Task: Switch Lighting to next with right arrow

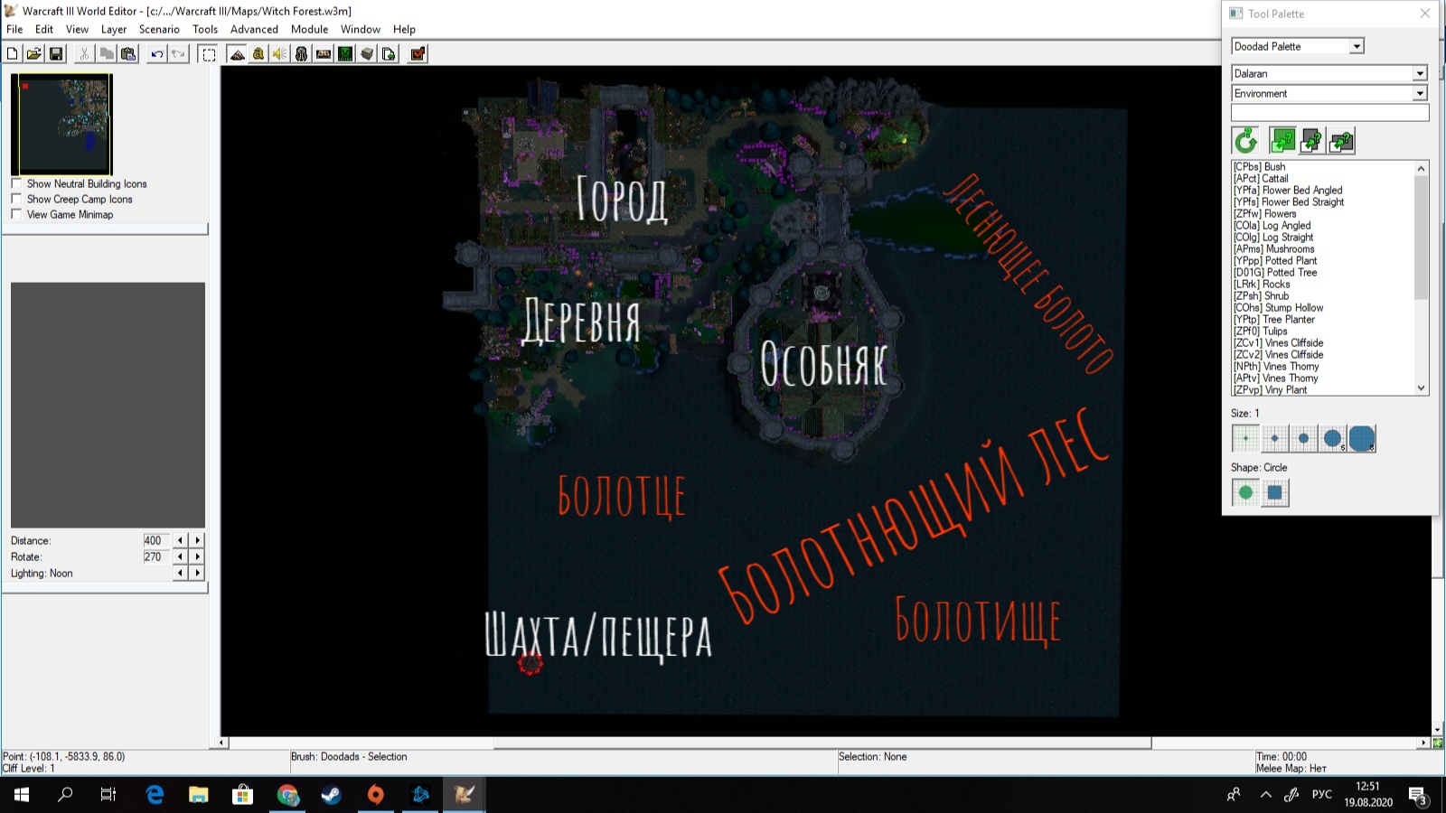Action: click(197, 573)
